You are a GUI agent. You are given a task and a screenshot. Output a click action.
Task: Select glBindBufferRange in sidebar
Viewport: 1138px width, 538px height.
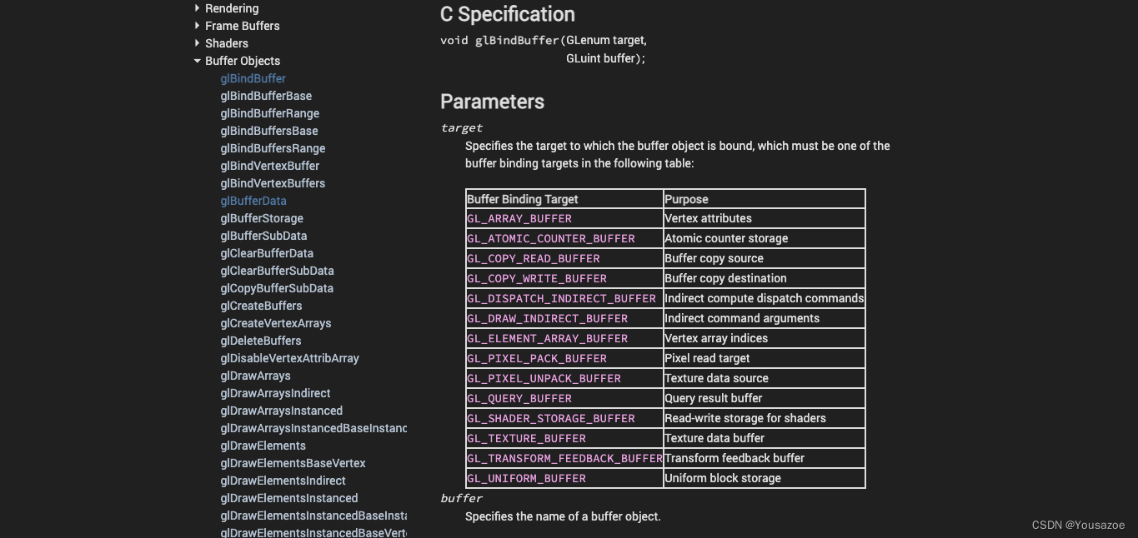[x=270, y=113]
